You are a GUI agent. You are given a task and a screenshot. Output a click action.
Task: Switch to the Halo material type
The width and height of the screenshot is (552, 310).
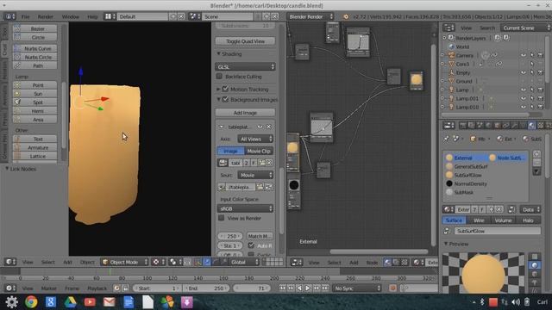coord(528,220)
